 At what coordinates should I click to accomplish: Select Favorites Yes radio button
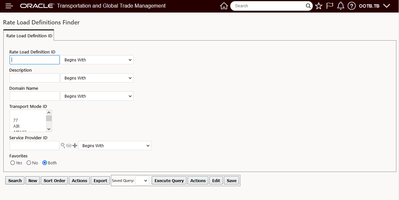point(13,163)
